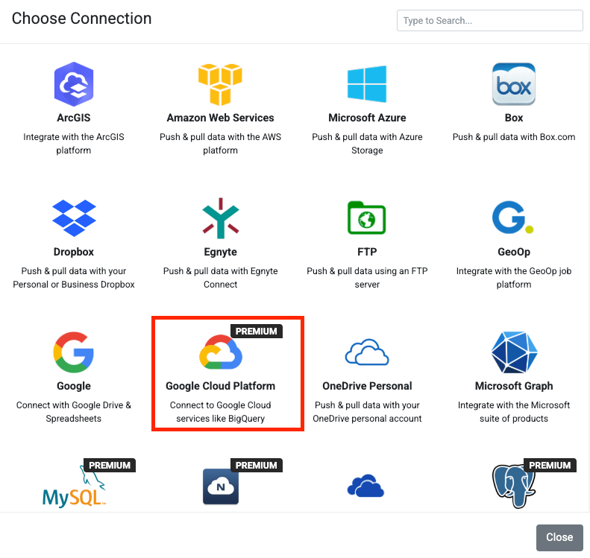Click 'Push & pull data with Box.com'
This screenshot has height=558, width=590.
pyautogui.click(x=514, y=137)
